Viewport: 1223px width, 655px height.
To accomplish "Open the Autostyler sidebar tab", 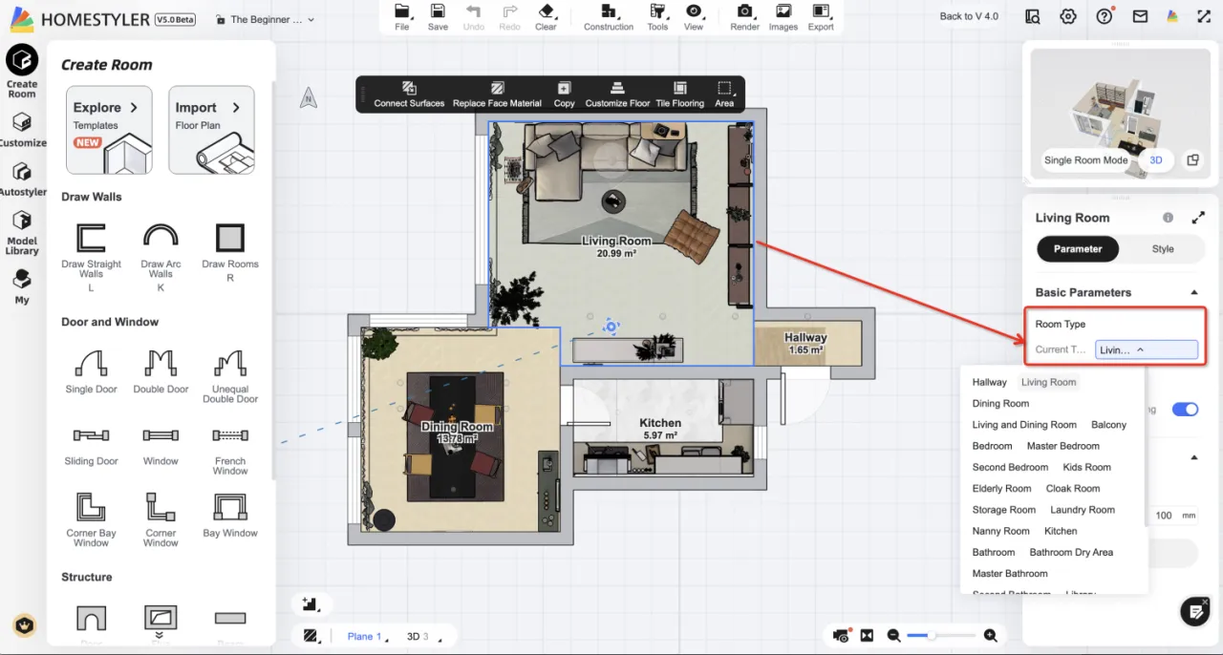I will tap(22, 180).
